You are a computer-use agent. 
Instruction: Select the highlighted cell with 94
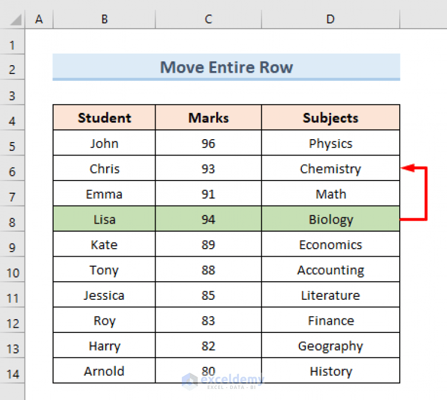(209, 219)
